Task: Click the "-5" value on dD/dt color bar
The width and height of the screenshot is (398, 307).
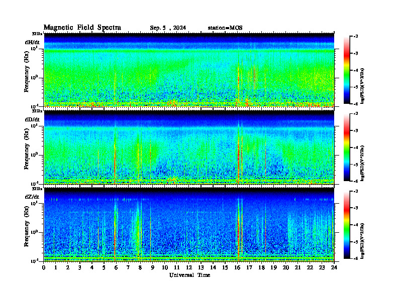Action: pos(356,165)
